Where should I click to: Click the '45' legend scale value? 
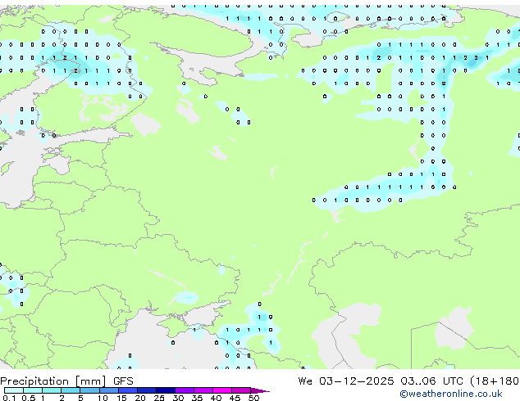pyautogui.click(x=235, y=398)
